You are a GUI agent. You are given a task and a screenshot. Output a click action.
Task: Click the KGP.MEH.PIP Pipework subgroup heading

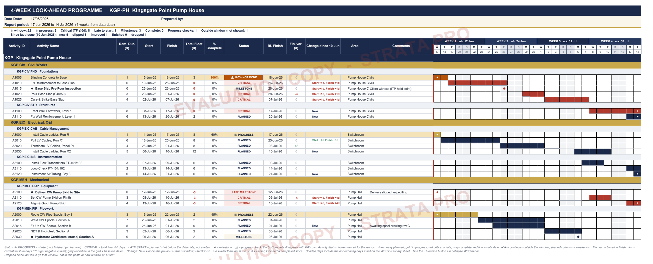(x=35, y=209)
